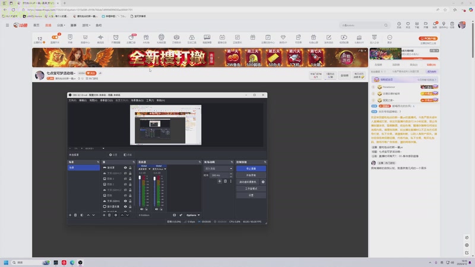Expand the Douyu 游戏 nav dropdown
This screenshot has width=475, height=267.
[86, 25]
